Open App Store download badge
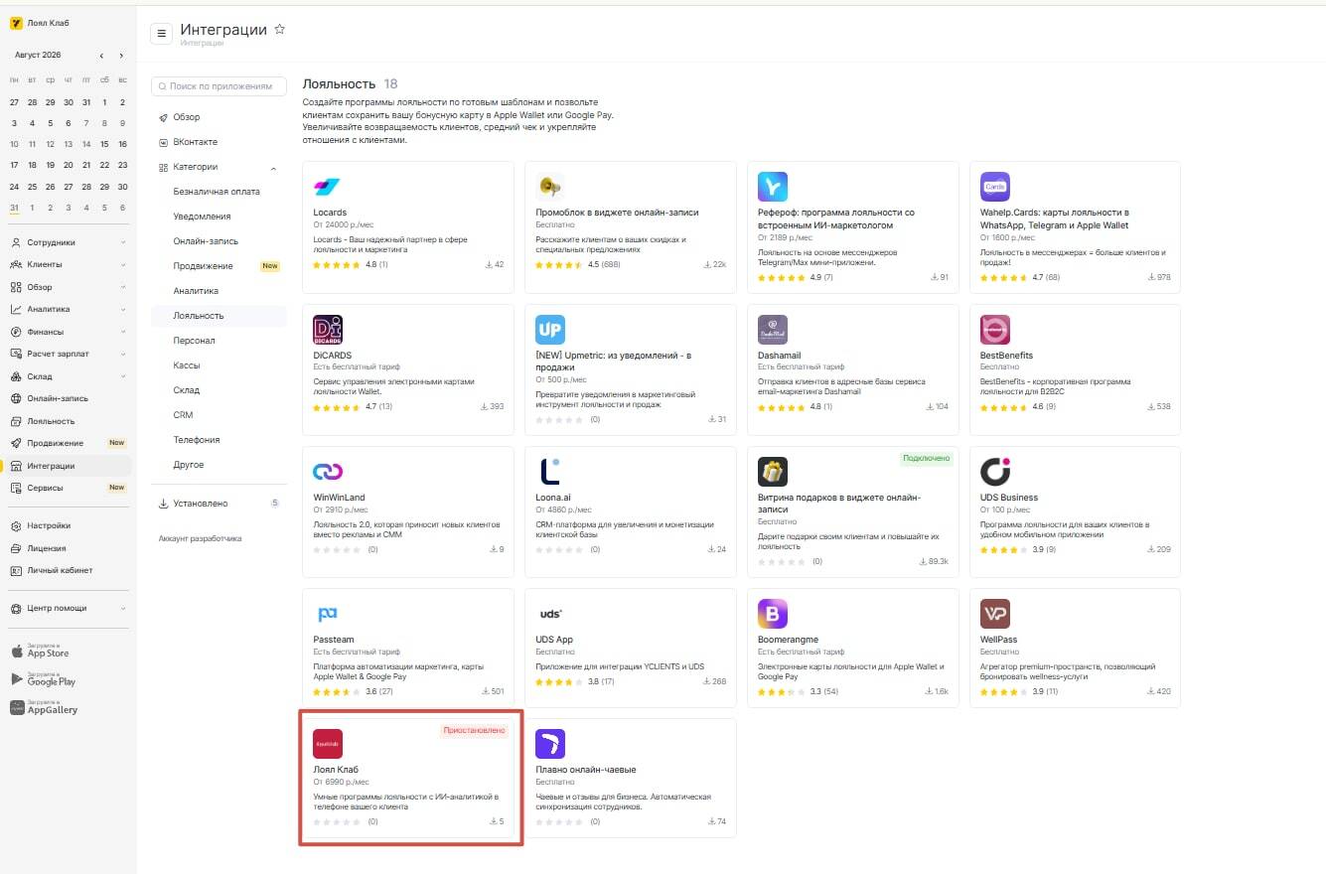The image size is (1326, 874). pos(40,652)
